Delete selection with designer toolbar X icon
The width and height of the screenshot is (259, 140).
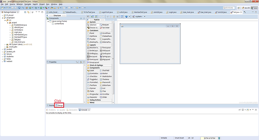(x=117, y=17)
